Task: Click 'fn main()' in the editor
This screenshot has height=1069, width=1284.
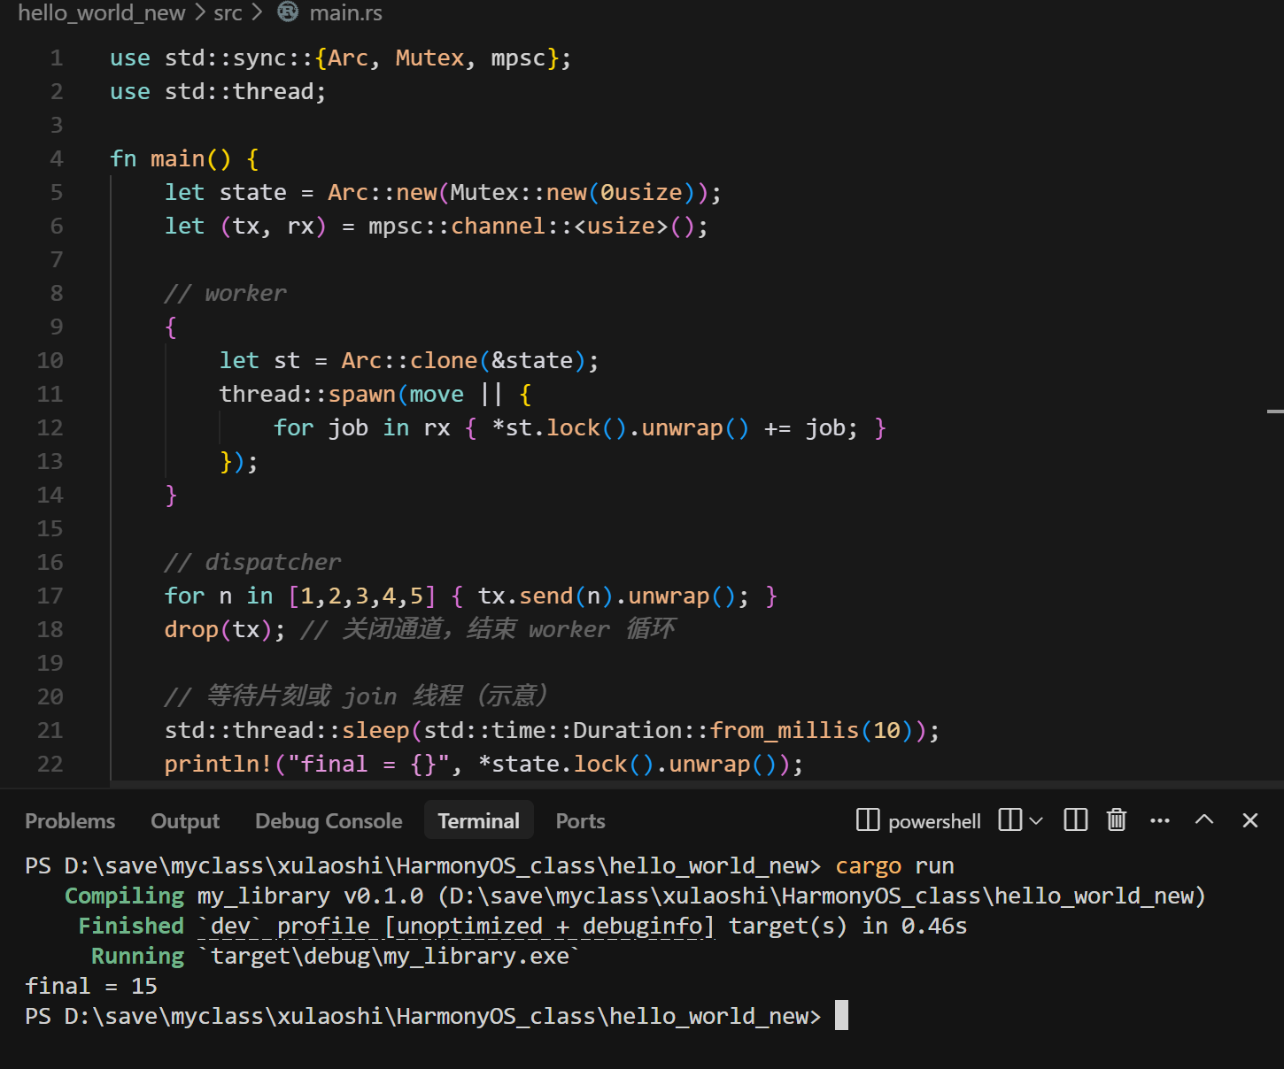Action: (x=171, y=159)
